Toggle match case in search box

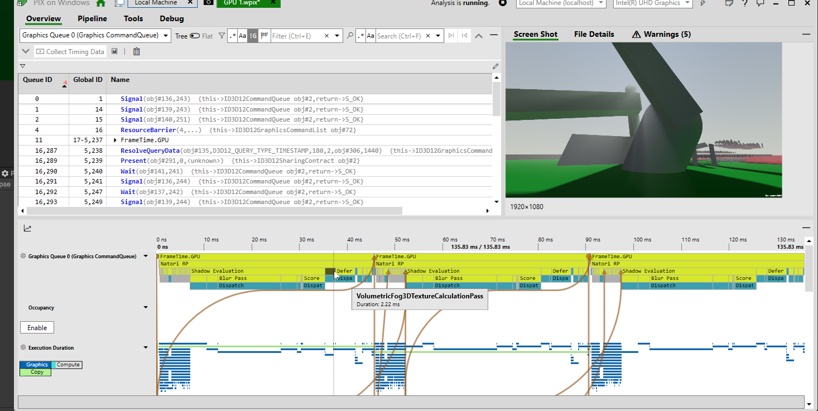(x=370, y=36)
